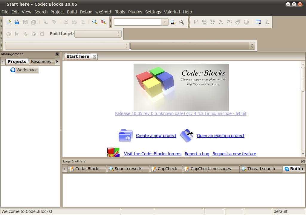
Task: Click the Undo arrow icon
Action: point(45,22)
